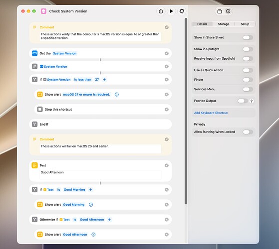The height and width of the screenshot is (249, 279).
Task: Remove the first Comment action
Action: pos(167,27)
